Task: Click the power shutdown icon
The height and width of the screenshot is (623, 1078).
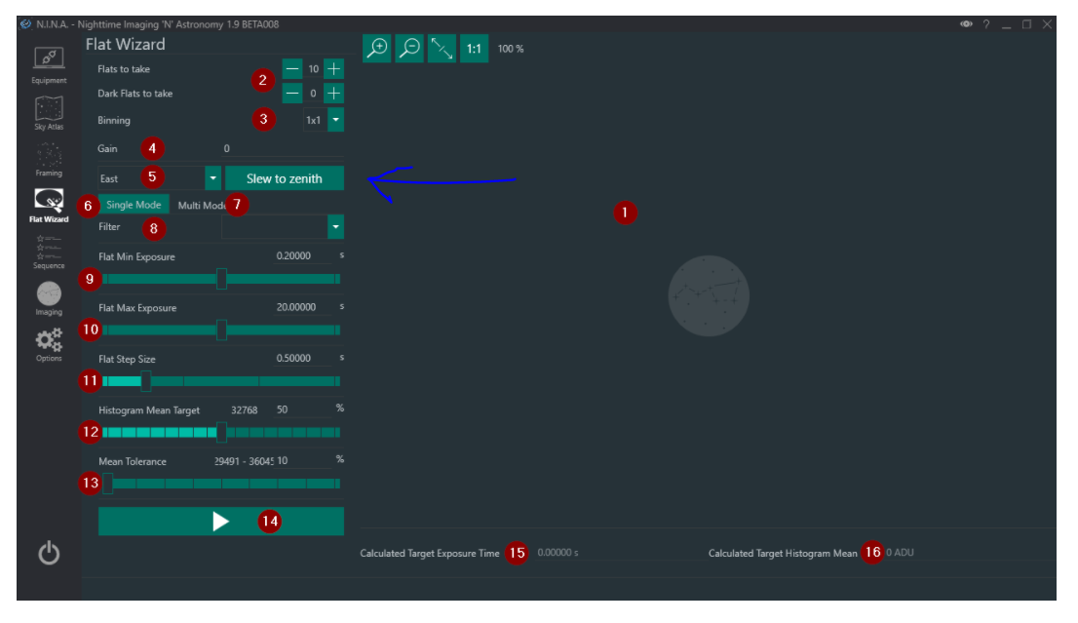Action: 49,553
